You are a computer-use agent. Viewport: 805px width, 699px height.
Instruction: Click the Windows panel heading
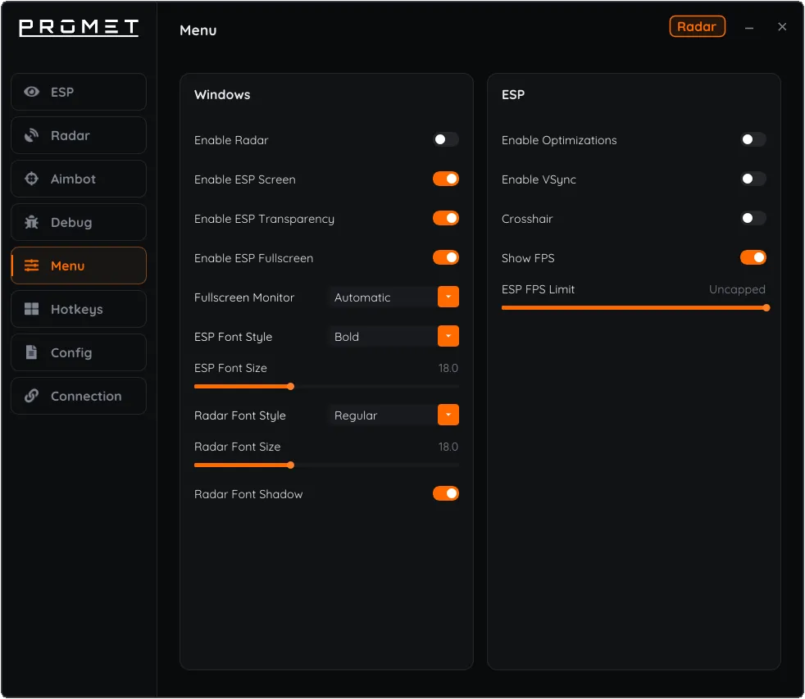222,94
